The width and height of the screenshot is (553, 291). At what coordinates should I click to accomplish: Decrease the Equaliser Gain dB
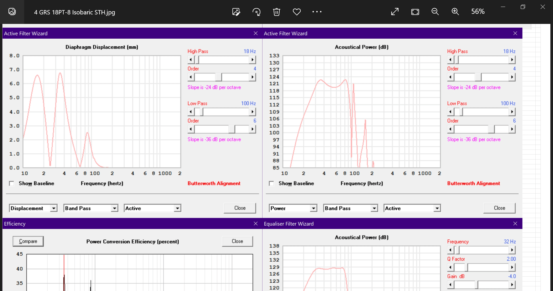(450, 285)
